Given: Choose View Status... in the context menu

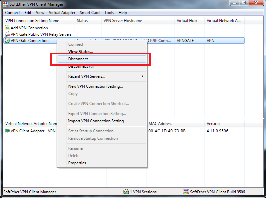Looking at the screenshot, I should [102, 51].
